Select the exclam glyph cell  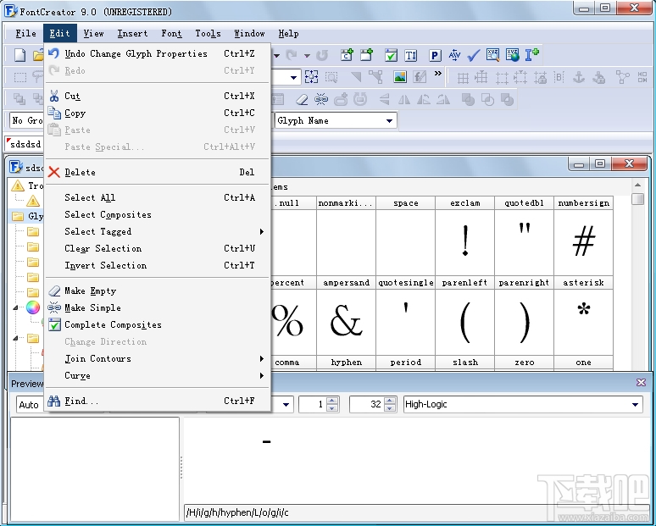(464, 236)
